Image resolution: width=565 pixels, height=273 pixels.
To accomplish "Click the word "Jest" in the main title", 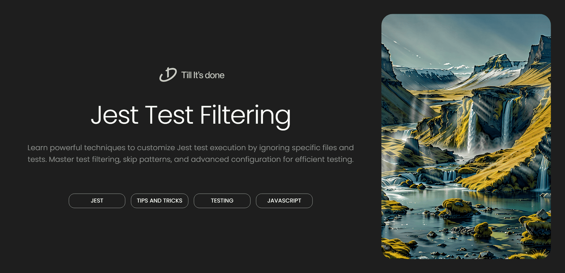I will tap(115, 115).
